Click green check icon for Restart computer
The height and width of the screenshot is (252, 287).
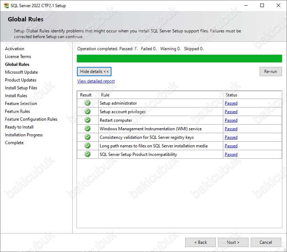(x=88, y=120)
